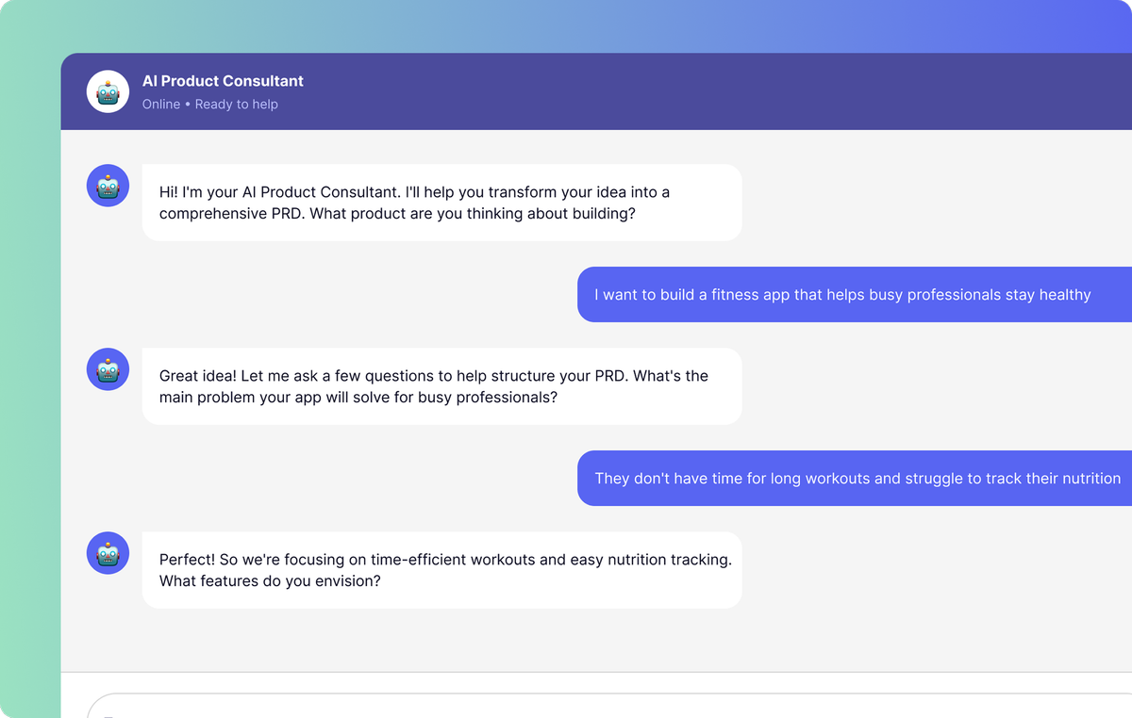Click the robot avatar in the chat header

[108, 91]
